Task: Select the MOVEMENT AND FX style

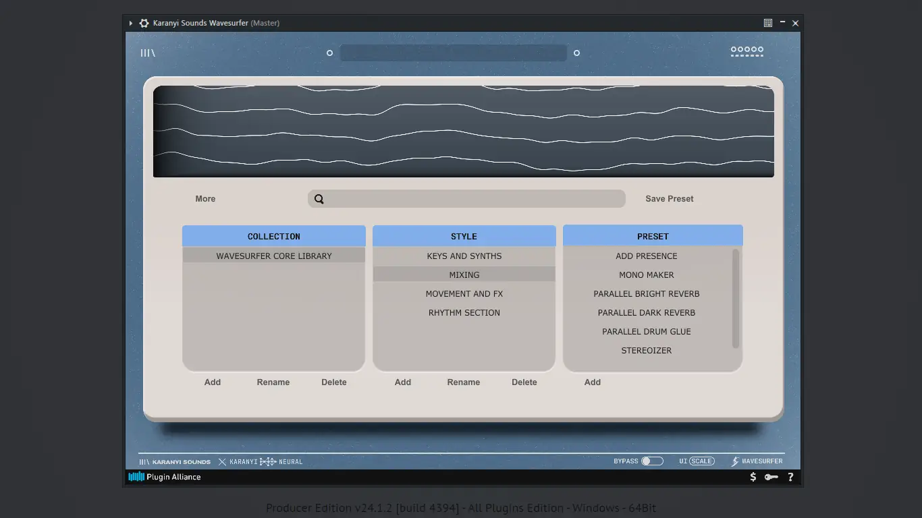Action: (x=464, y=294)
